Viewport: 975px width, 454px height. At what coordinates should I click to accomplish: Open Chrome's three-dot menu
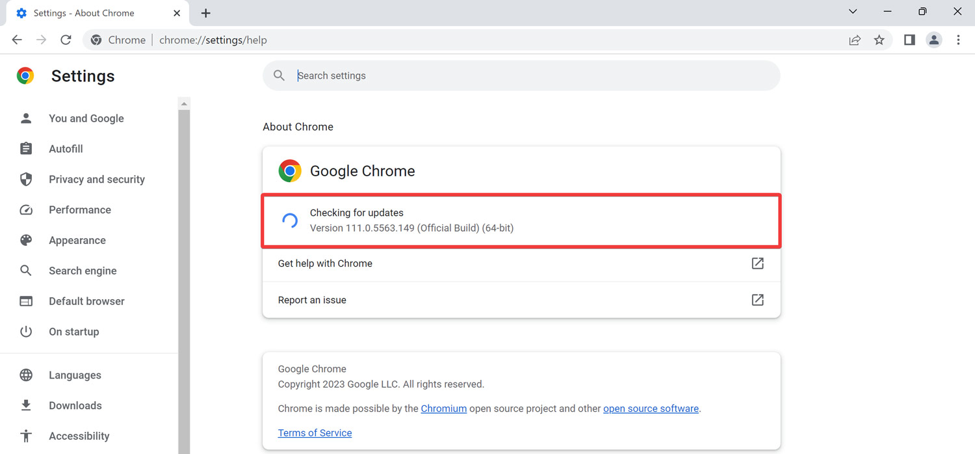[x=959, y=40]
